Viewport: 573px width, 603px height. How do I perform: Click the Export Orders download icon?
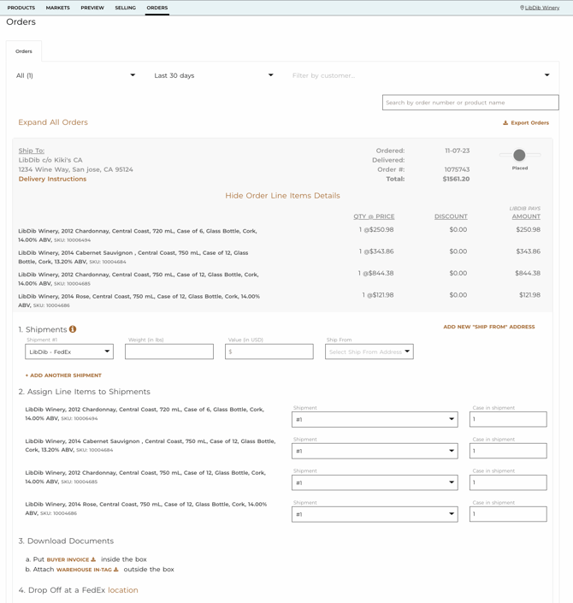pos(505,122)
